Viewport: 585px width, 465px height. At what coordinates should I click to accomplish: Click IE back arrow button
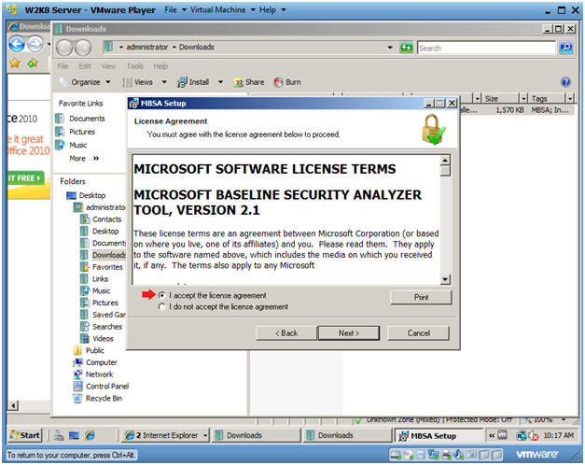coord(17,45)
